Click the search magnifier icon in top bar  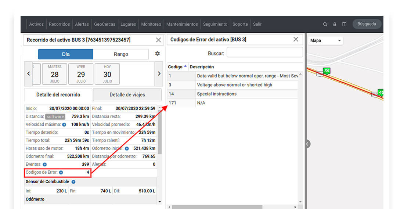[325, 24]
